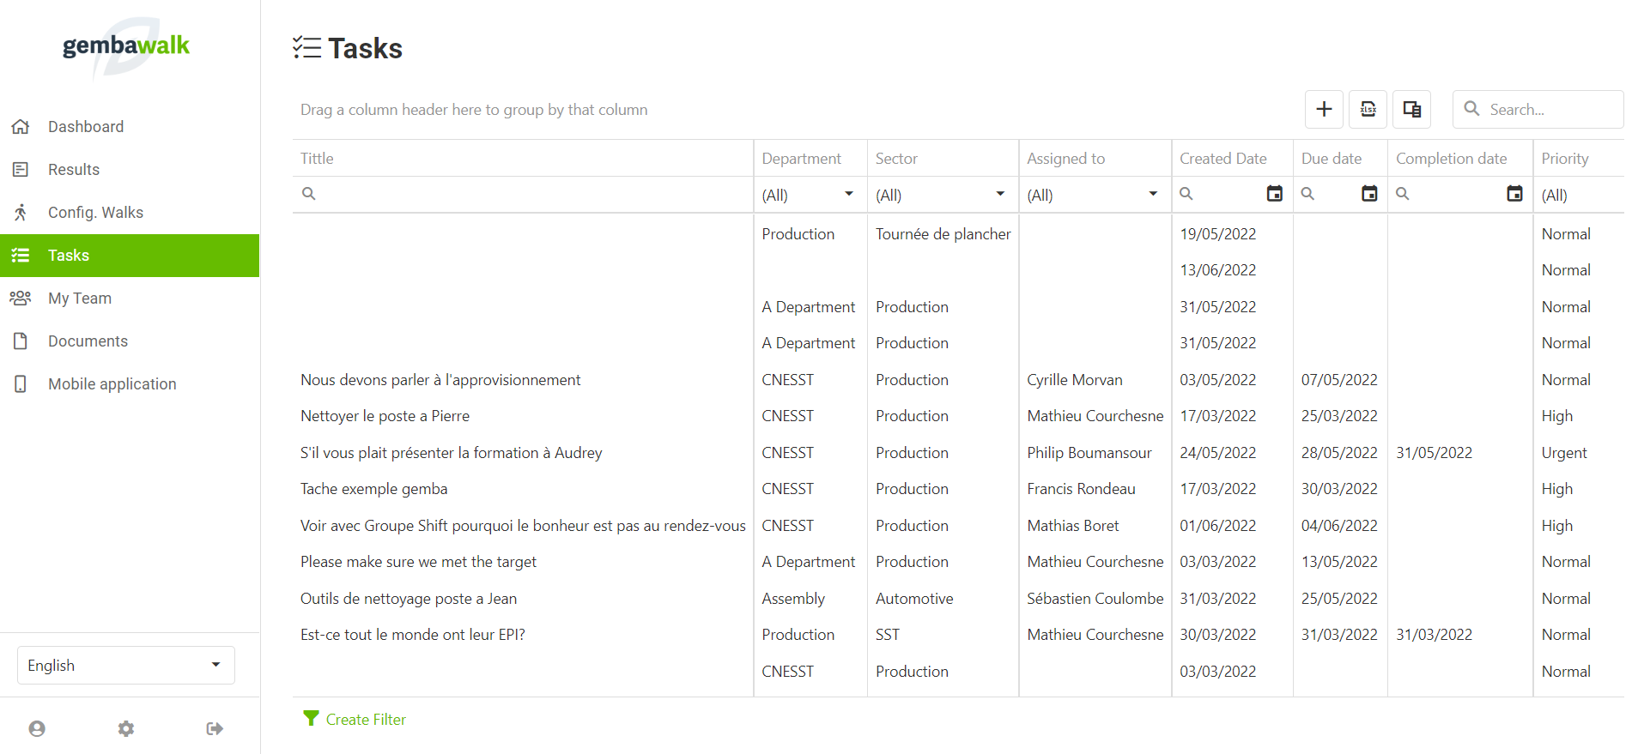Viewport: 1638px width, 754px height.
Task: Click the logout icon
Action: point(215,728)
